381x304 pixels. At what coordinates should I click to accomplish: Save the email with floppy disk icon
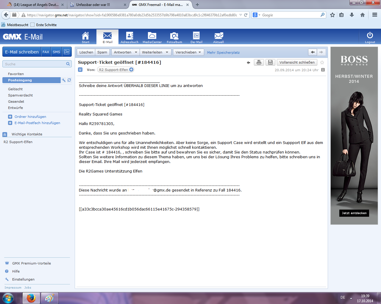pyautogui.click(x=270, y=62)
